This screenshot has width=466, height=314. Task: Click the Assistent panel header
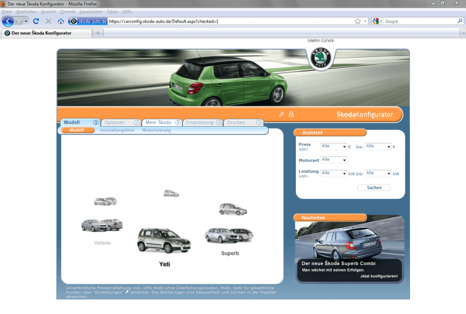330,133
